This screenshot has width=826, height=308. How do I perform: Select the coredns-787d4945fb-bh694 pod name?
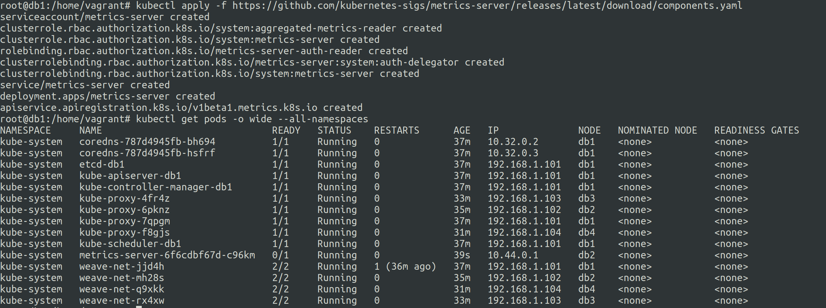pyautogui.click(x=147, y=142)
